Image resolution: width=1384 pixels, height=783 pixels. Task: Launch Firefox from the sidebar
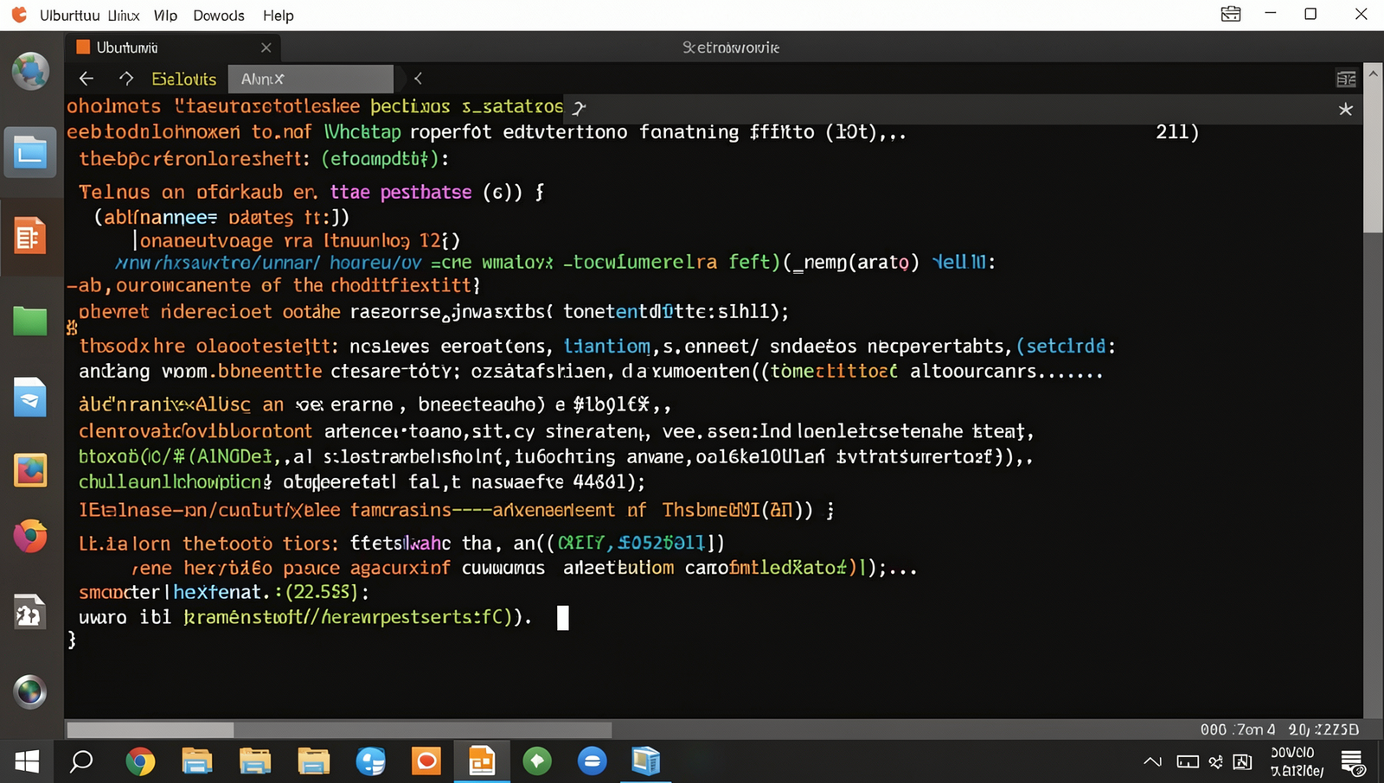30,537
